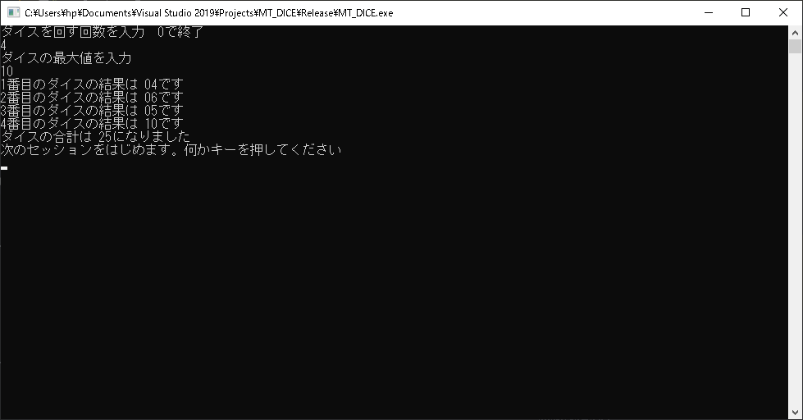Click the line 'ダイスの合計は 25になりました'
Viewport: 803px width, 420px height.
click(x=95, y=137)
